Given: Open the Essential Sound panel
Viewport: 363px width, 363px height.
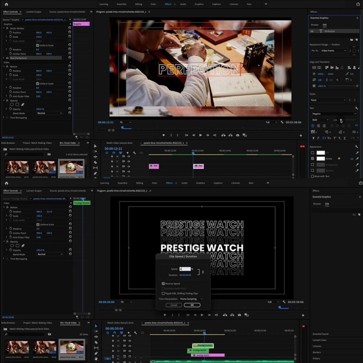Looking at the screenshot, I should pyautogui.click(x=320, y=334).
